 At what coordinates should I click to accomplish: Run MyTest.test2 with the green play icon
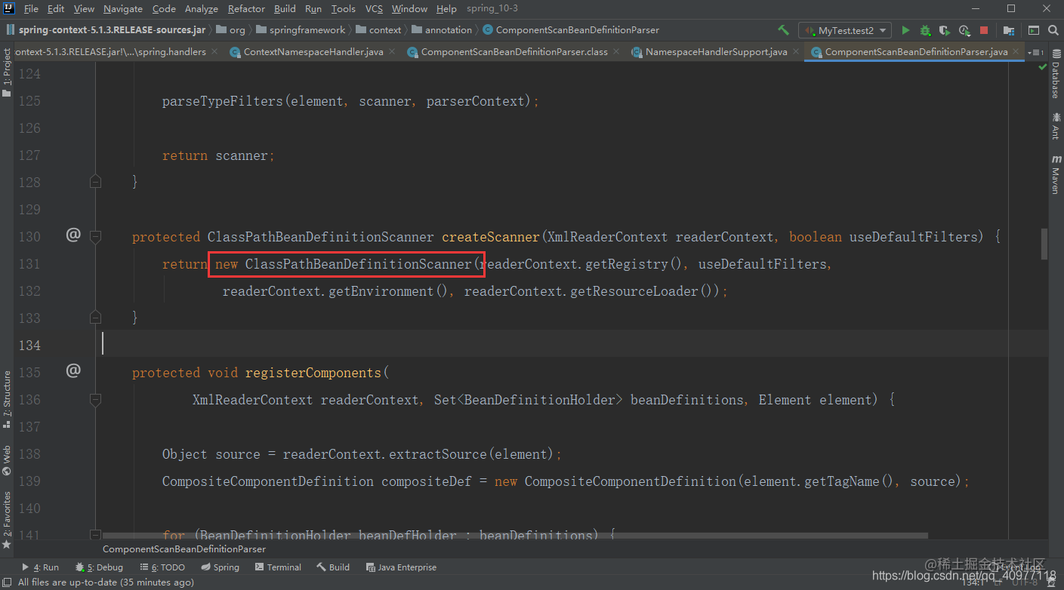[905, 30]
